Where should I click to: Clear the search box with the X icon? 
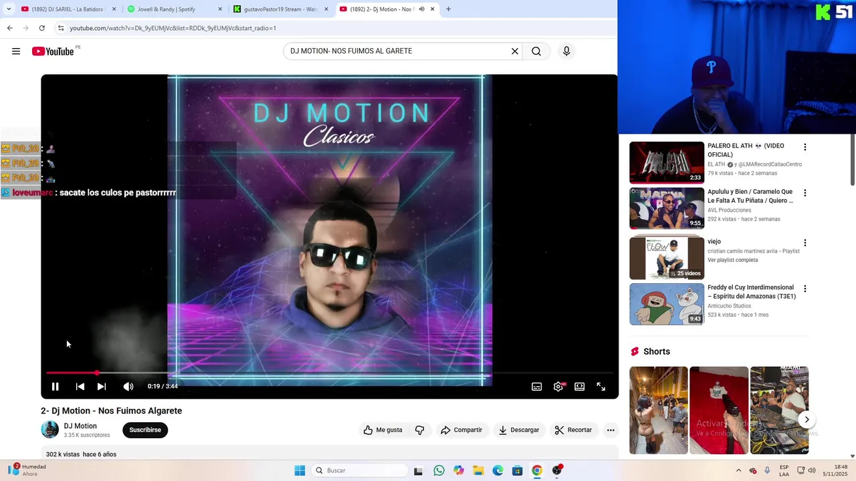pyautogui.click(x=515, y=51)
